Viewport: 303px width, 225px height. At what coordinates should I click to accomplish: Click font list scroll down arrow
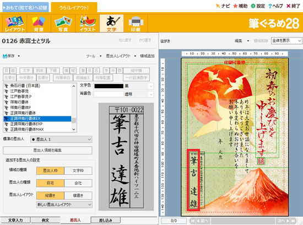74,130
